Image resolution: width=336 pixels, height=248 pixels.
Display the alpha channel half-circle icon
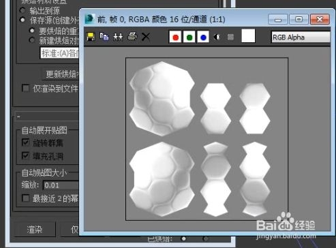pyautogui.click(x=217, y=37)
